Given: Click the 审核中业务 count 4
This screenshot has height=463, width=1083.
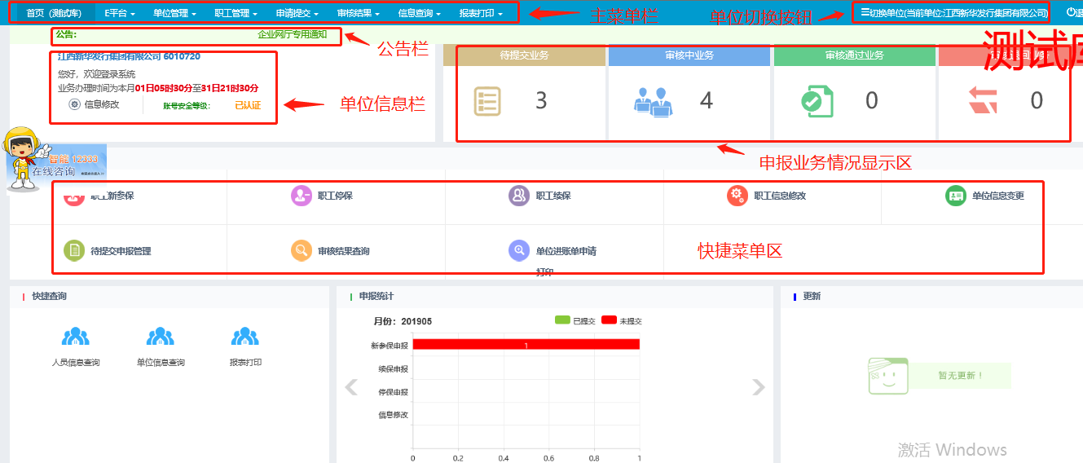Looking at the screenshot, I should 707,100.
